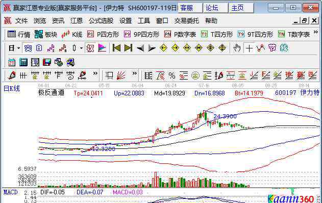Screen dimensions: 322x203
Task: Jump to first bar with skip-back icon
Action: [x=117, y=48]
